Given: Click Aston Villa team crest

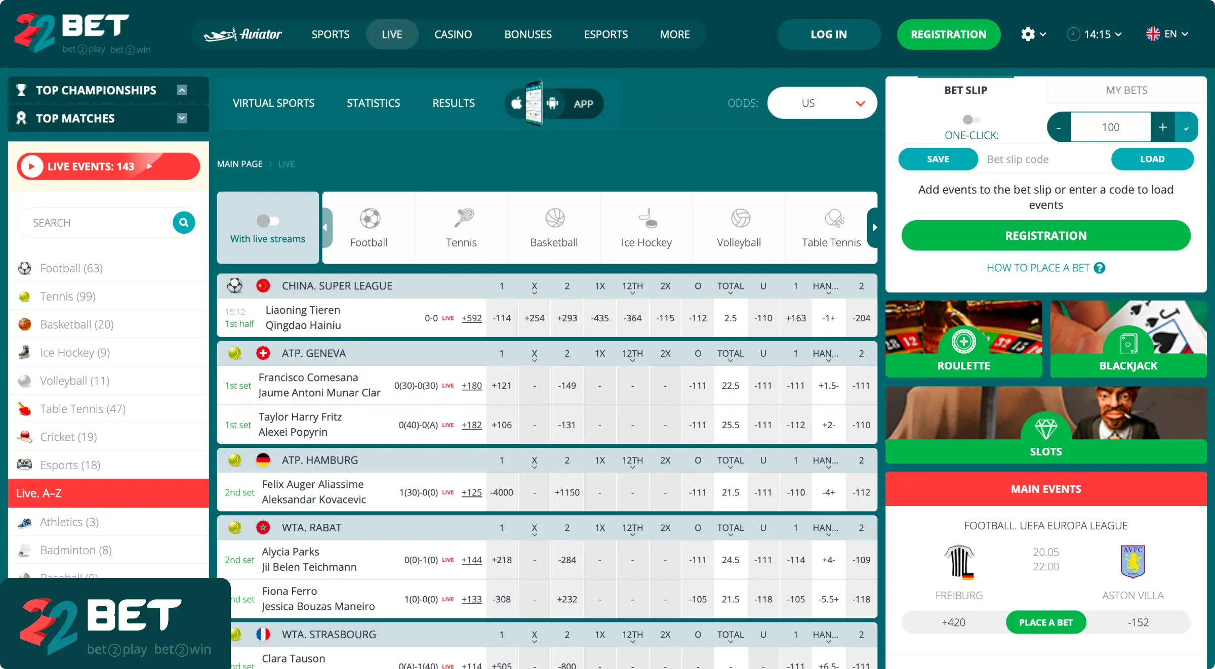Looking at the screenshot, I should click(x=1133, y=562).
